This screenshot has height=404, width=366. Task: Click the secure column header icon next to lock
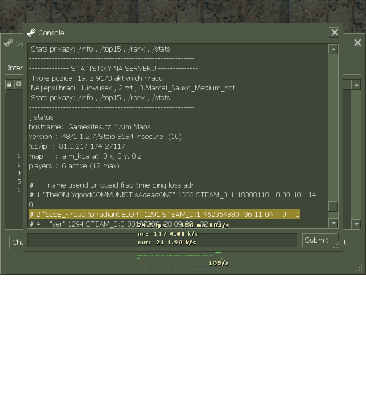pos(18,85)
